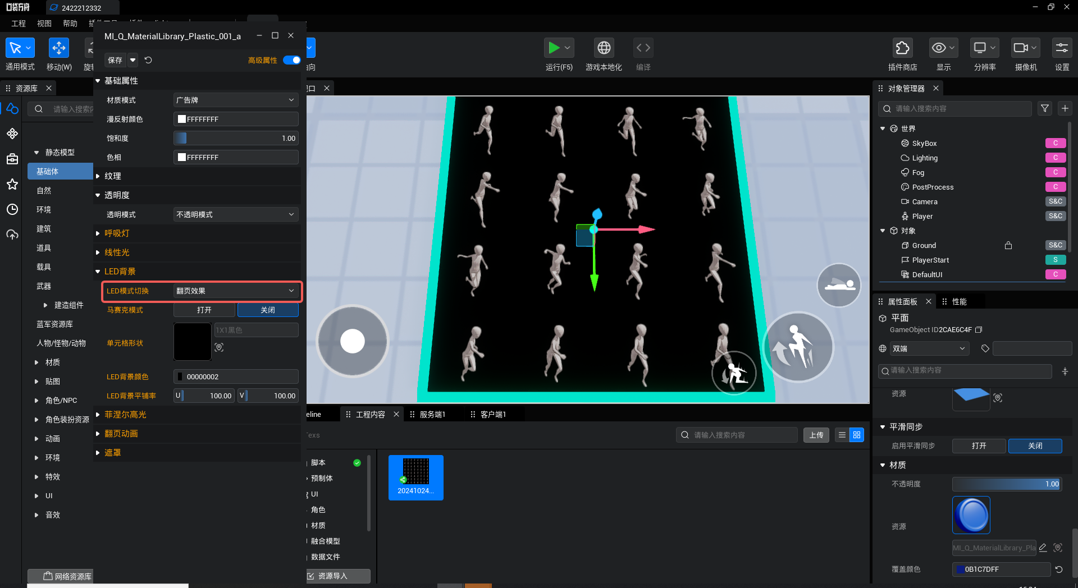
Task: Select the Basic shapes category
Action: pos(60,171)
